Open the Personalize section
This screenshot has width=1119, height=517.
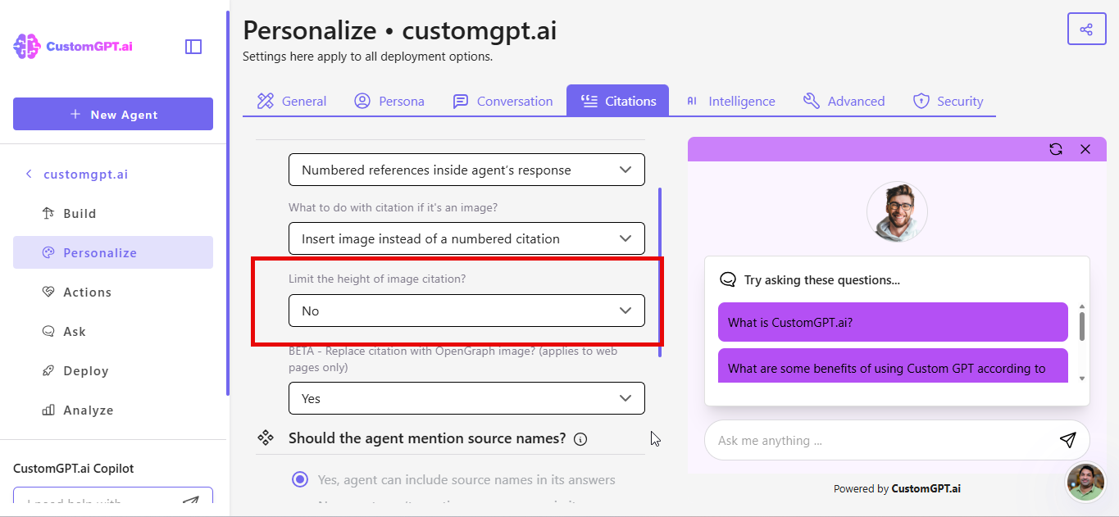pyautogui.click(x=113, y=252)
